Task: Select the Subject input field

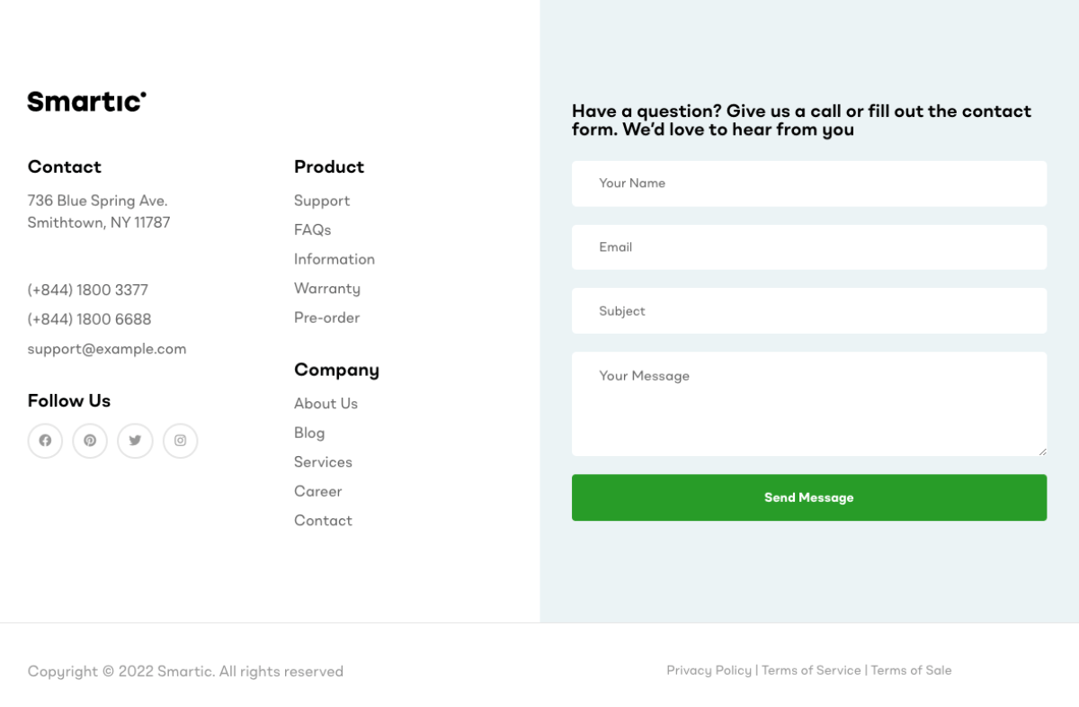Action: tap(808, 311)
